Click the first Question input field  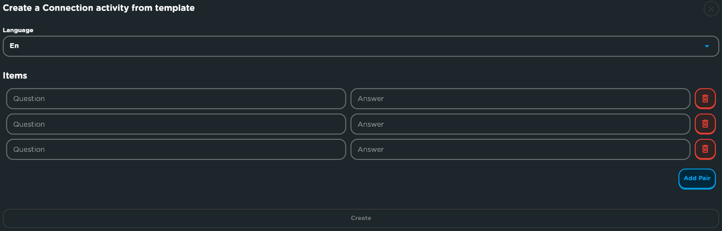176,99
